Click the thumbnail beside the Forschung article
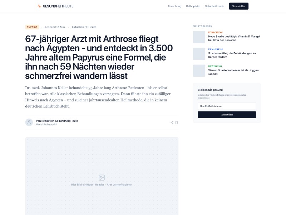 click(x=199, y=37)
